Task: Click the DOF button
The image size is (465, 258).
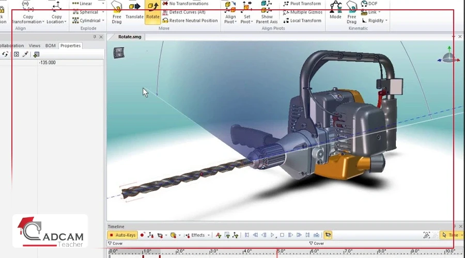Action: [369, 4]
